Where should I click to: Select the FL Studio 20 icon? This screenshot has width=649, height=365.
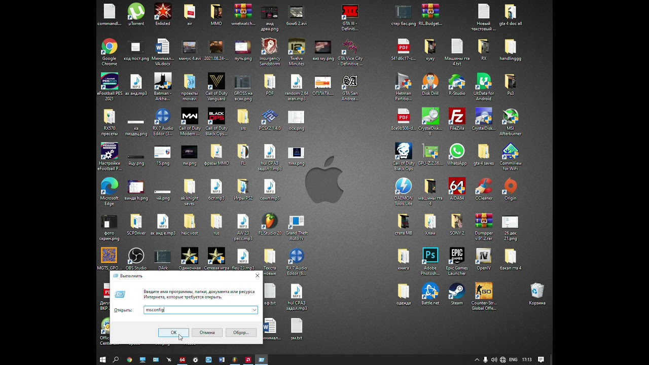270,225
